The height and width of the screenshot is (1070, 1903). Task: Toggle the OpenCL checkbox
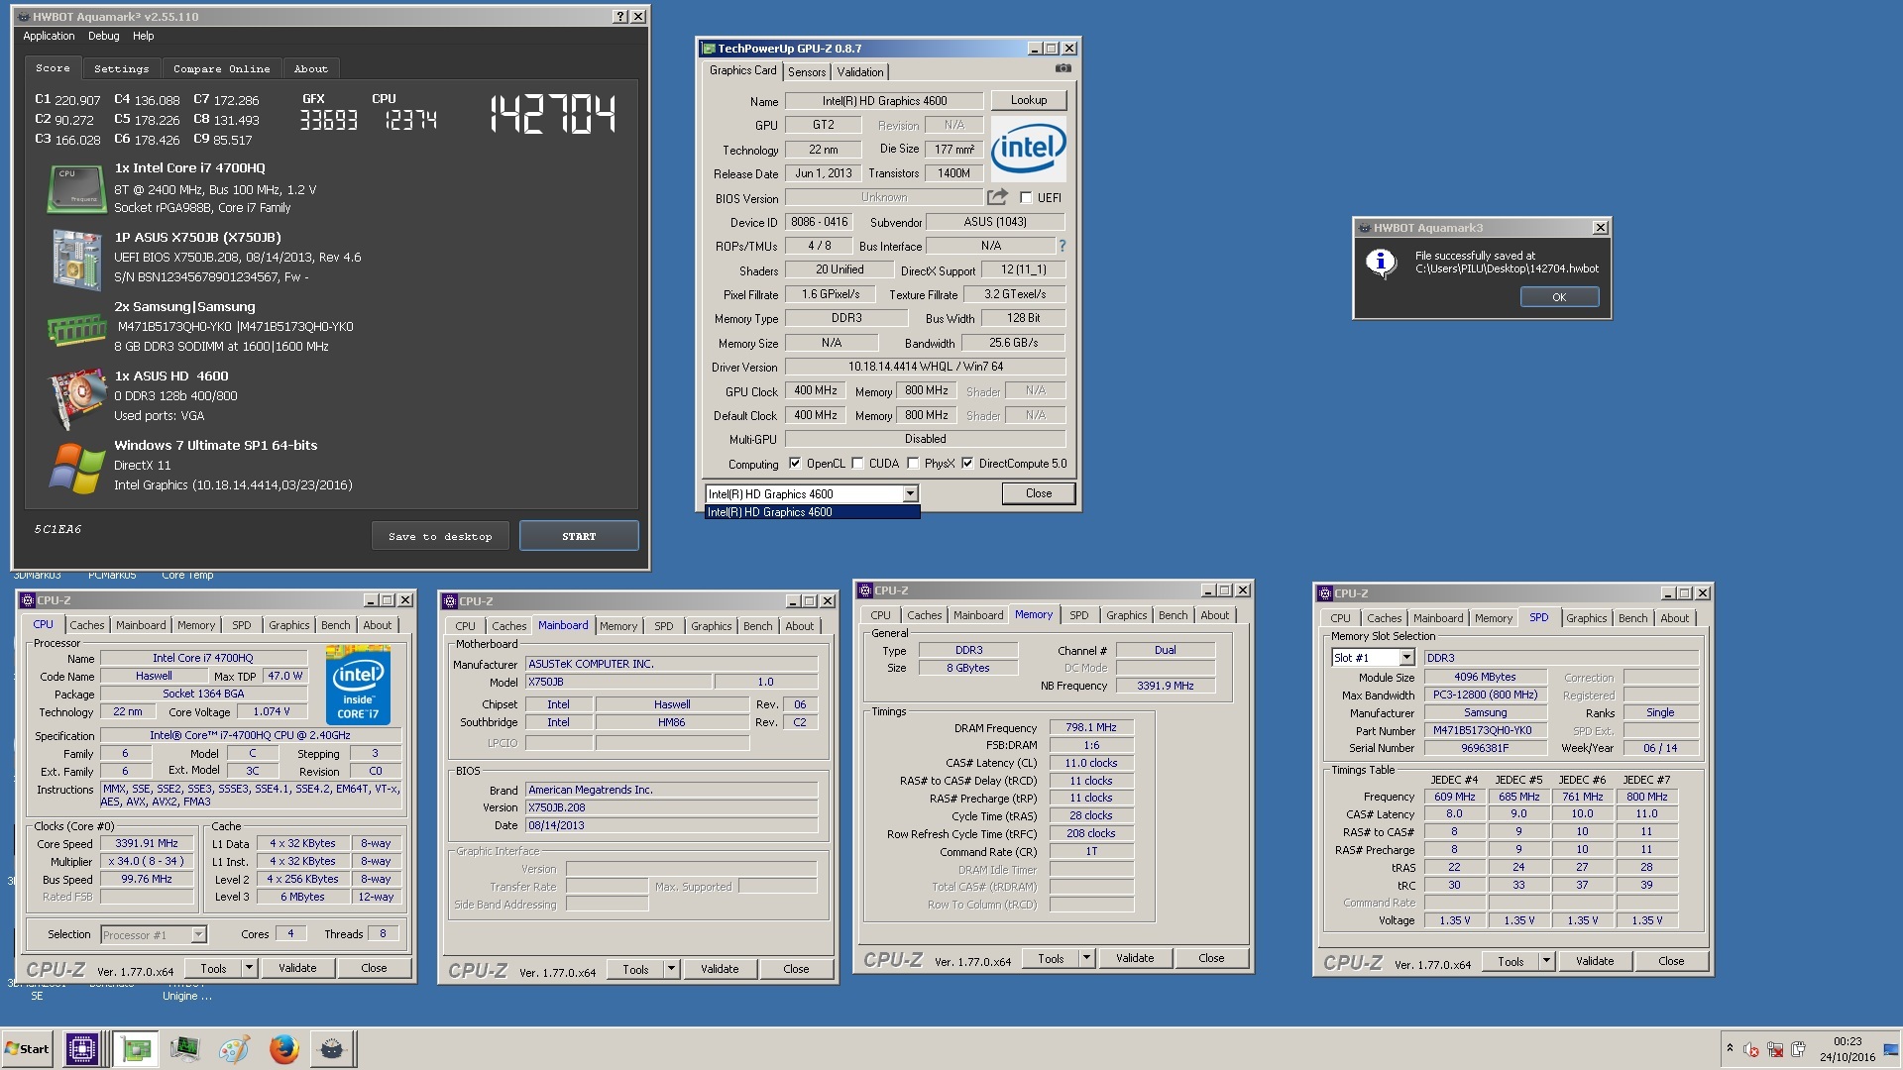795,464
